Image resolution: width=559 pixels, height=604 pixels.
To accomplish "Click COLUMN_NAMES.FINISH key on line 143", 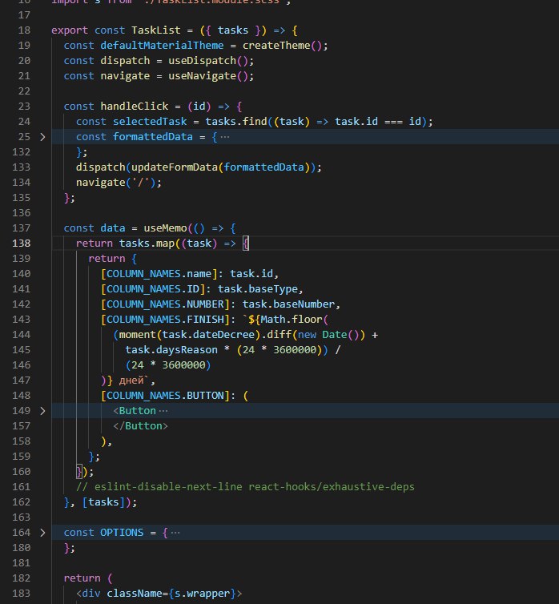I will click(x=165, y=320).
